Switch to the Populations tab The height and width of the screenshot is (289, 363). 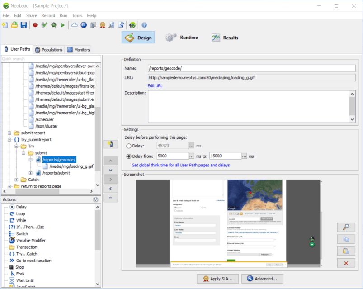point(49,50)
